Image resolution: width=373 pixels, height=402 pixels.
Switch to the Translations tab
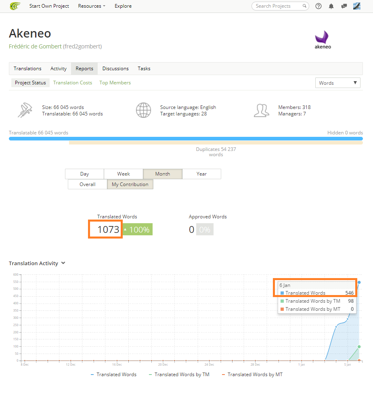pyautogui.click(x=27, y=69)
